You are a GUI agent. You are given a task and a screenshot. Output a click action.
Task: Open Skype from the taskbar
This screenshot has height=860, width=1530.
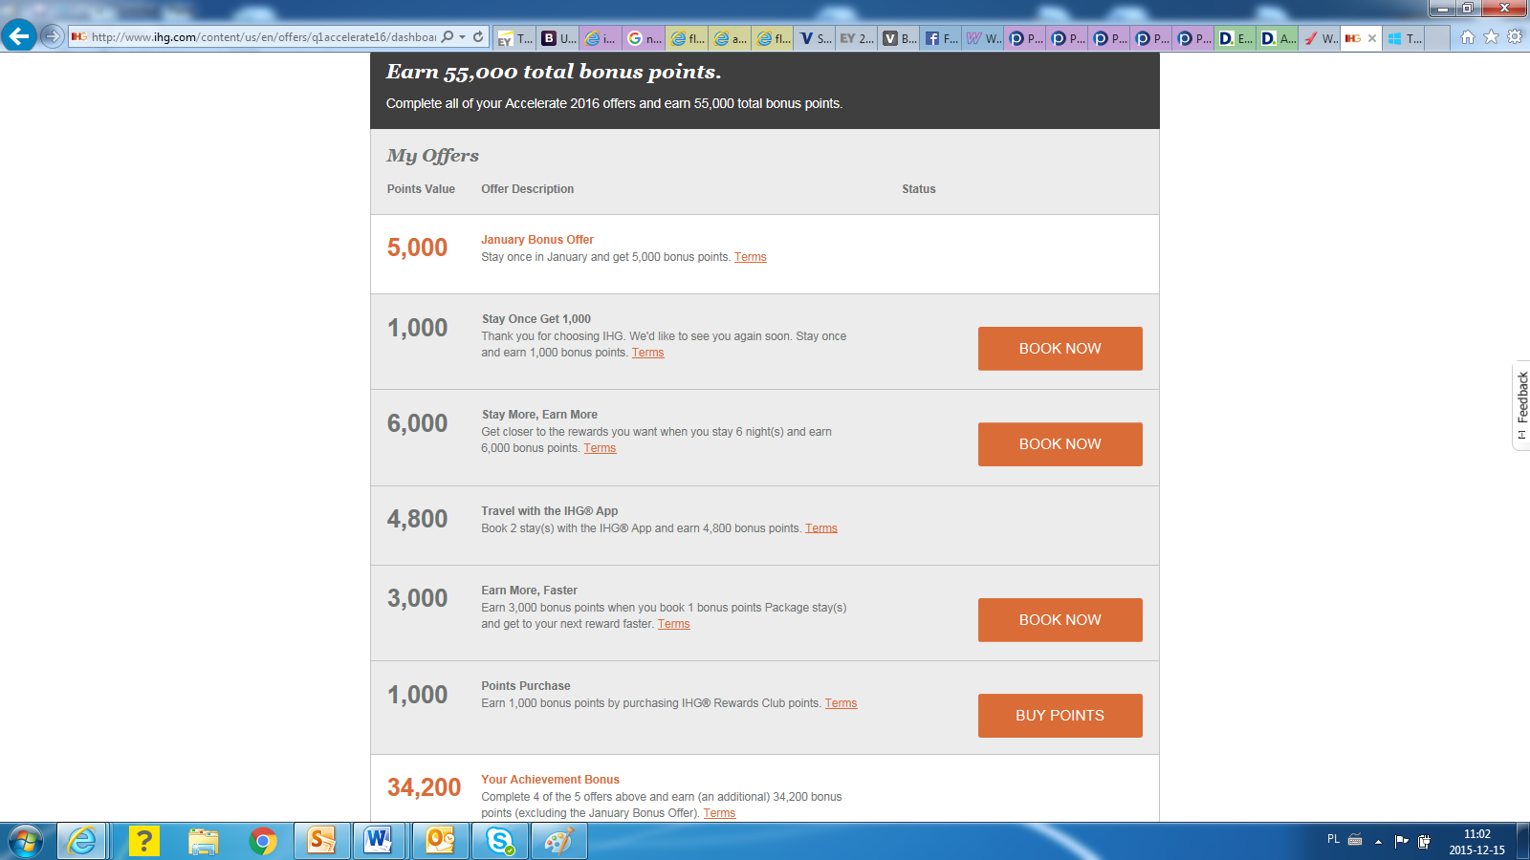coord(499,842)
